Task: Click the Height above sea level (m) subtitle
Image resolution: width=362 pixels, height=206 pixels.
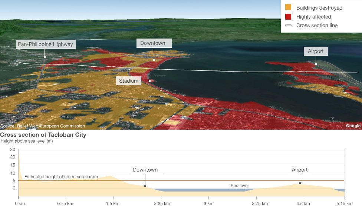Action: click(x=27, y=141)
